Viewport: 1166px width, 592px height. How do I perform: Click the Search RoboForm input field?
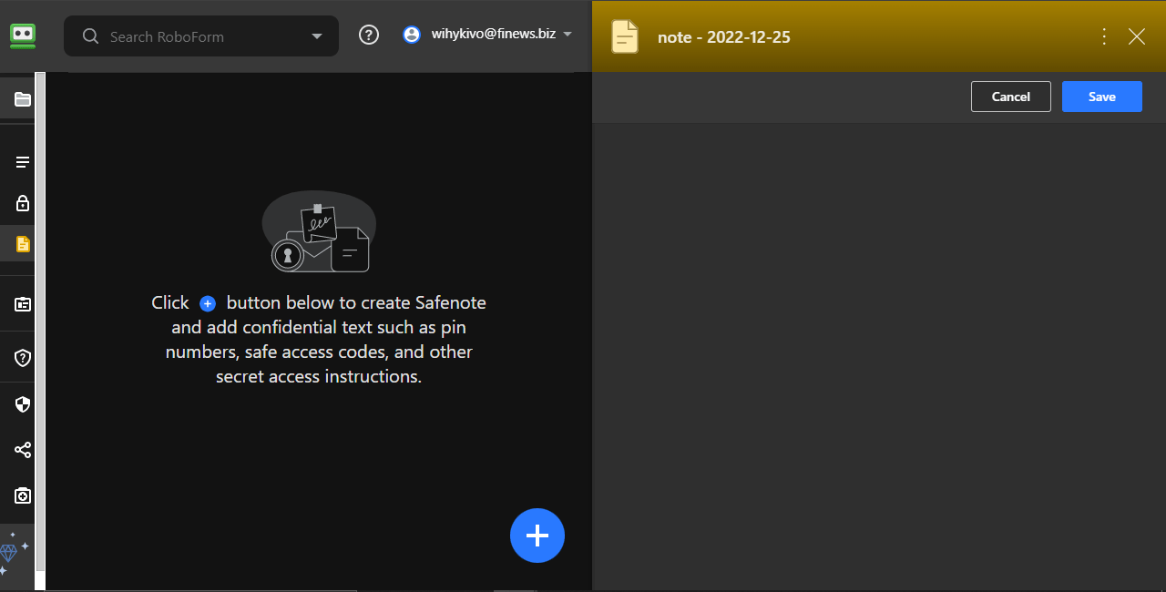191,36
